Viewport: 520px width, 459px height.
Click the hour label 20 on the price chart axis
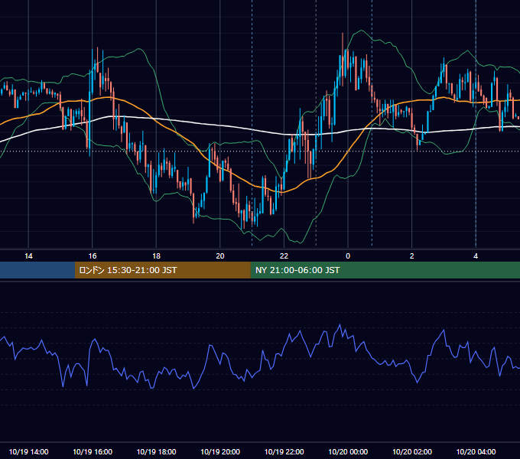click(220, 256)
